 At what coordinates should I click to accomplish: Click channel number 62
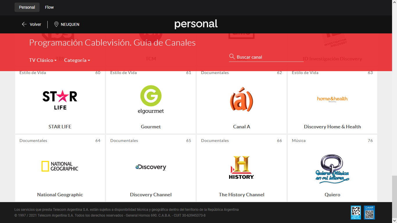coord(280,73)
